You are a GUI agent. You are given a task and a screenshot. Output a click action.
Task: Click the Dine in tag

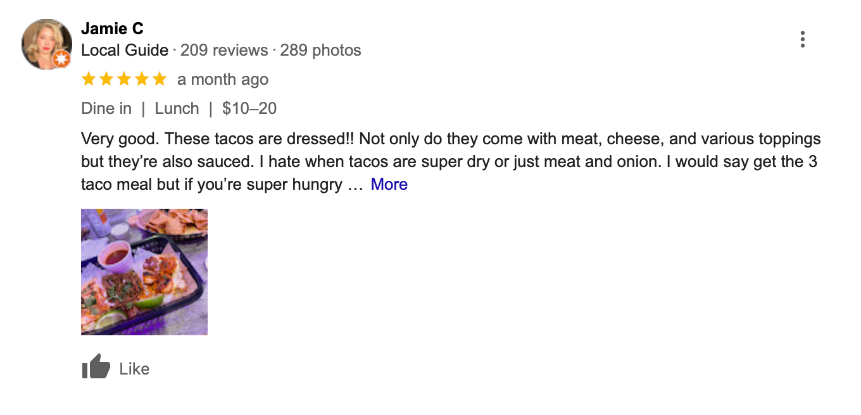[x=106, y=109]
